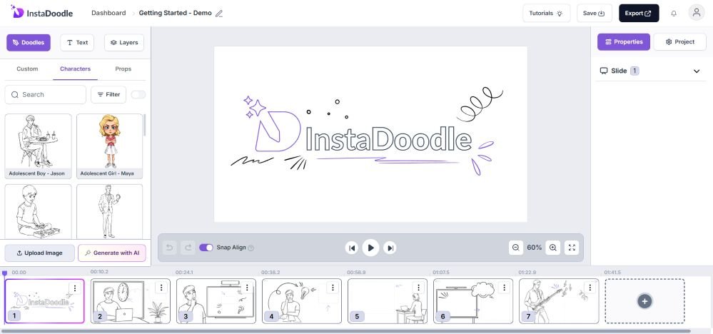713x334 pixels.
Task: Select slide 7 thumbnail with guitarist
Action: 559,301
